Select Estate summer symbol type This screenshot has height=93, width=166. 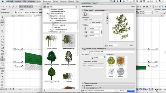pyautogui.click(x=111, y=61)
